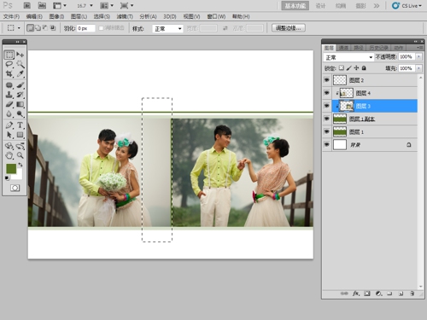Expand more workspaces chevron
Screen dimensions: 427x320
click(377, 6)
